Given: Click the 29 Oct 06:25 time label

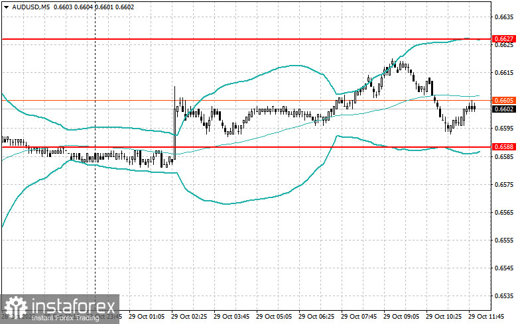Looking at the screenshot, I should click(316, 317).
